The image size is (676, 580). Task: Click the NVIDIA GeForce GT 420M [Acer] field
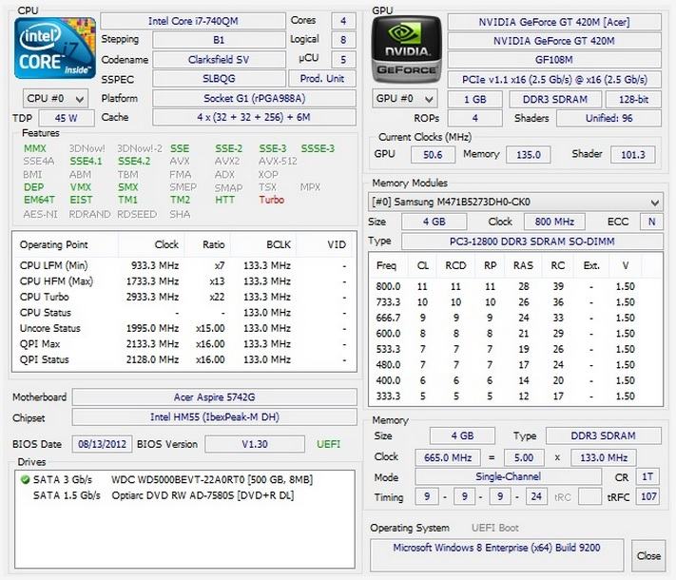[554, 22]
